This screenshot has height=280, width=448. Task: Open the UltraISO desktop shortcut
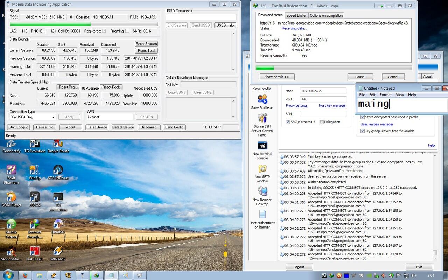coord(58,226)
